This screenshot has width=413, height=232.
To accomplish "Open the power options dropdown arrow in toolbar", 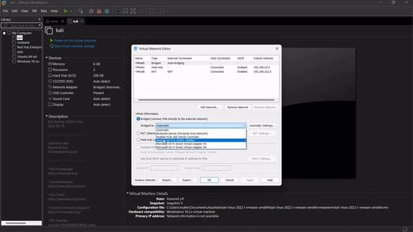I will (71, 11).
